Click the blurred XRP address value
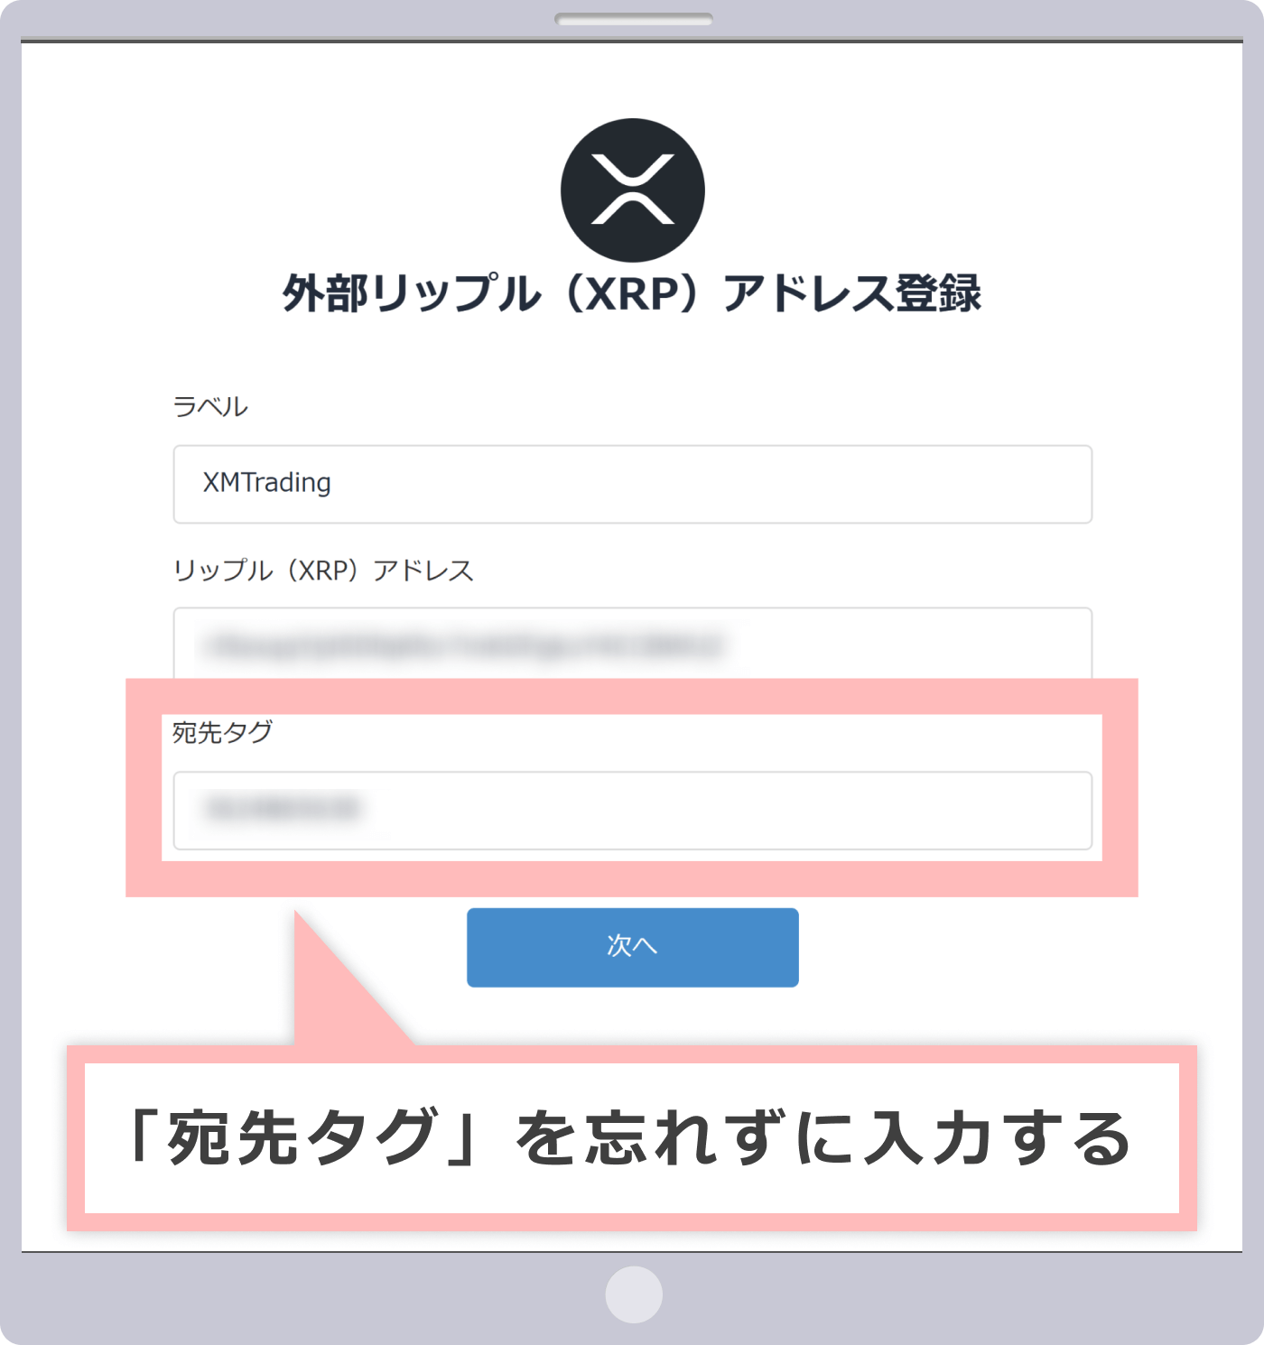 pyautogui.click(x=465, y=645)
